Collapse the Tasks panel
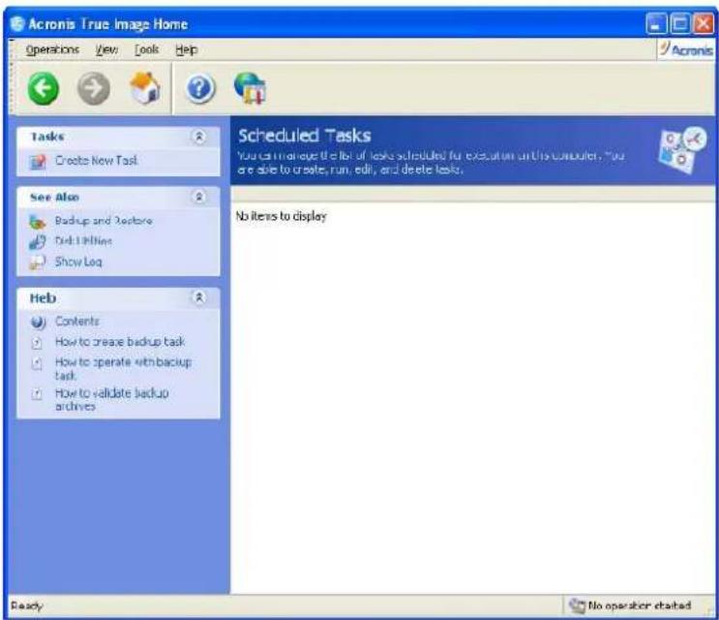Screen dimensions: 719x620 pos(199,137)
